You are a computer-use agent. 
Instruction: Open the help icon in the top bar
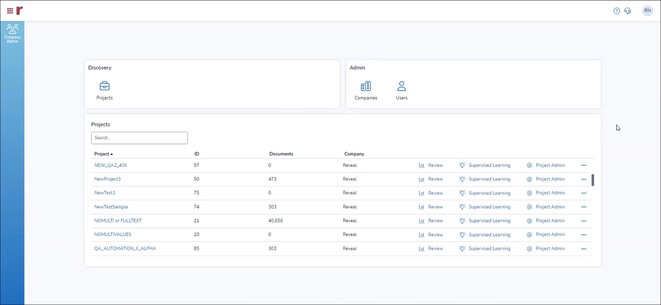[x=616, y=11]
